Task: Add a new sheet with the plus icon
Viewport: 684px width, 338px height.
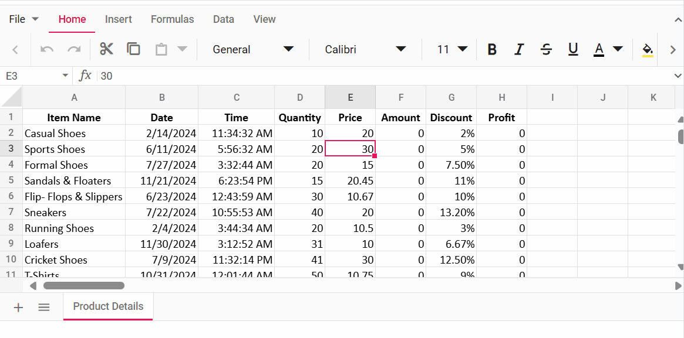Action: [x=18, y=307]
